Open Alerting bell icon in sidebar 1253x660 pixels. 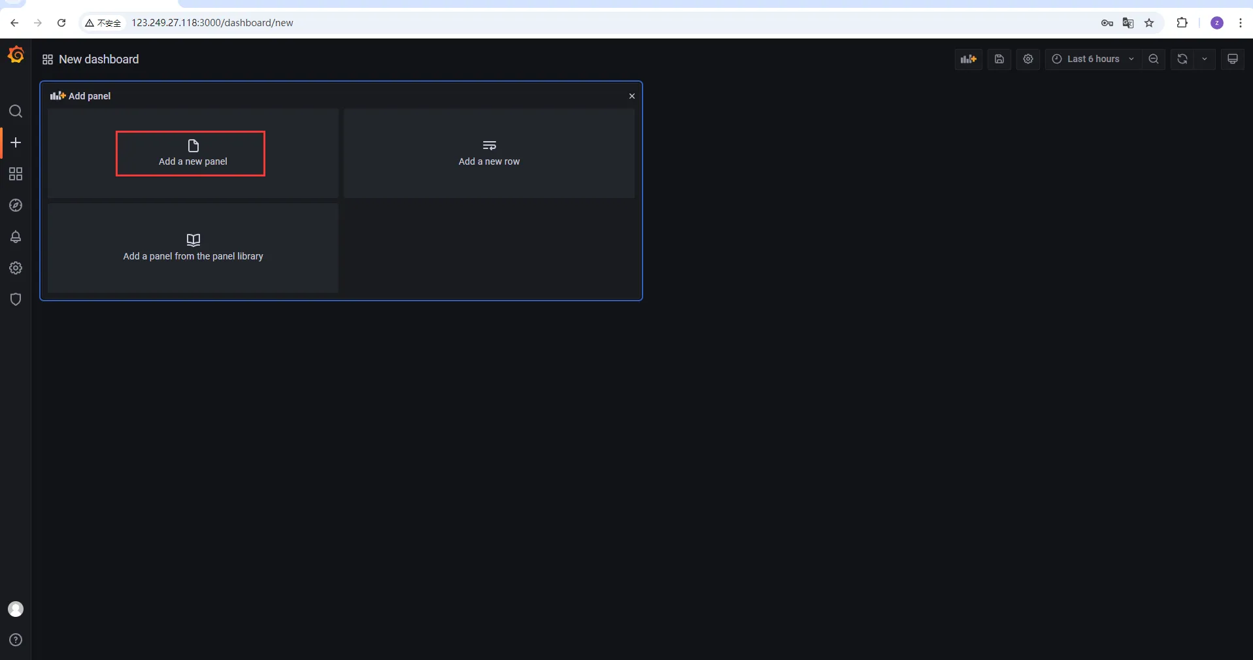pos(16,237)
